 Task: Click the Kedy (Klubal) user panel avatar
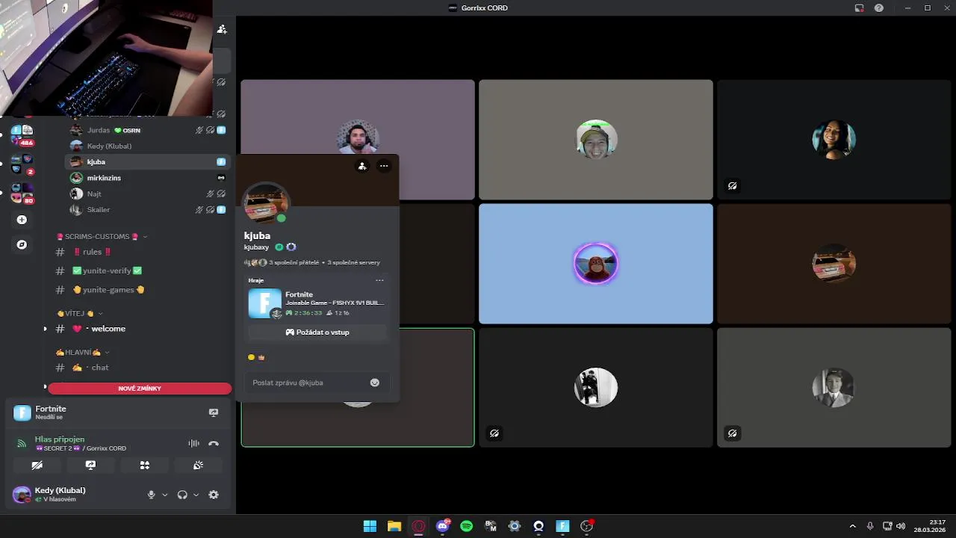pyautogui.click(x=22, y=495)
